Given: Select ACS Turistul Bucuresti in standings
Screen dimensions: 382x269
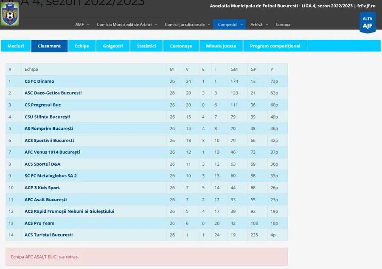Looking at the screenshot, I should (48, 235).
